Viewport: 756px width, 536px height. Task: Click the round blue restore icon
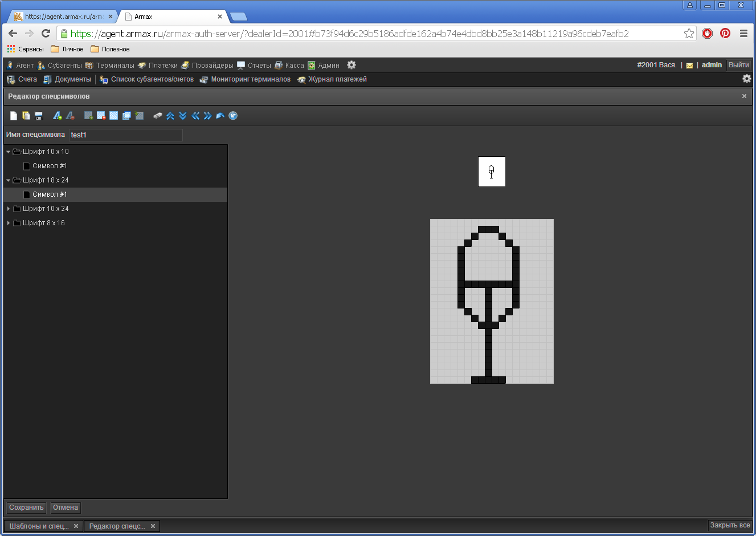pyautogui.click(x=233, y=116)
